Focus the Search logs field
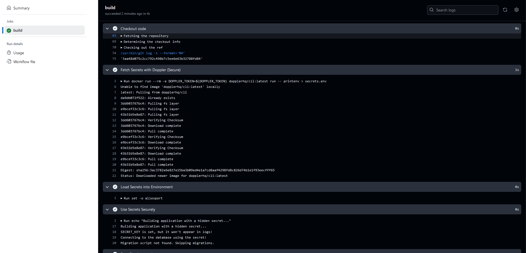 [462, 10]
